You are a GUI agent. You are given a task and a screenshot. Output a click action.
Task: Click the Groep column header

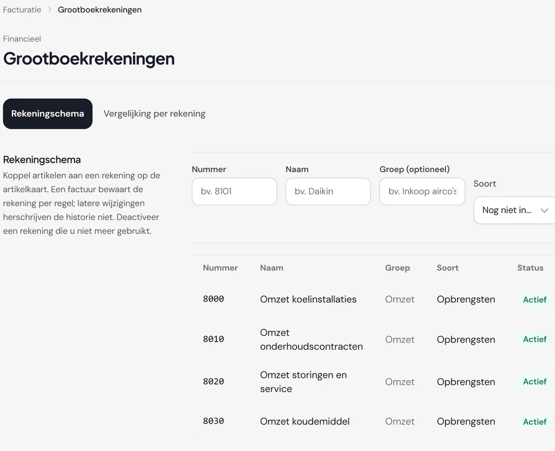pos(397,268)
